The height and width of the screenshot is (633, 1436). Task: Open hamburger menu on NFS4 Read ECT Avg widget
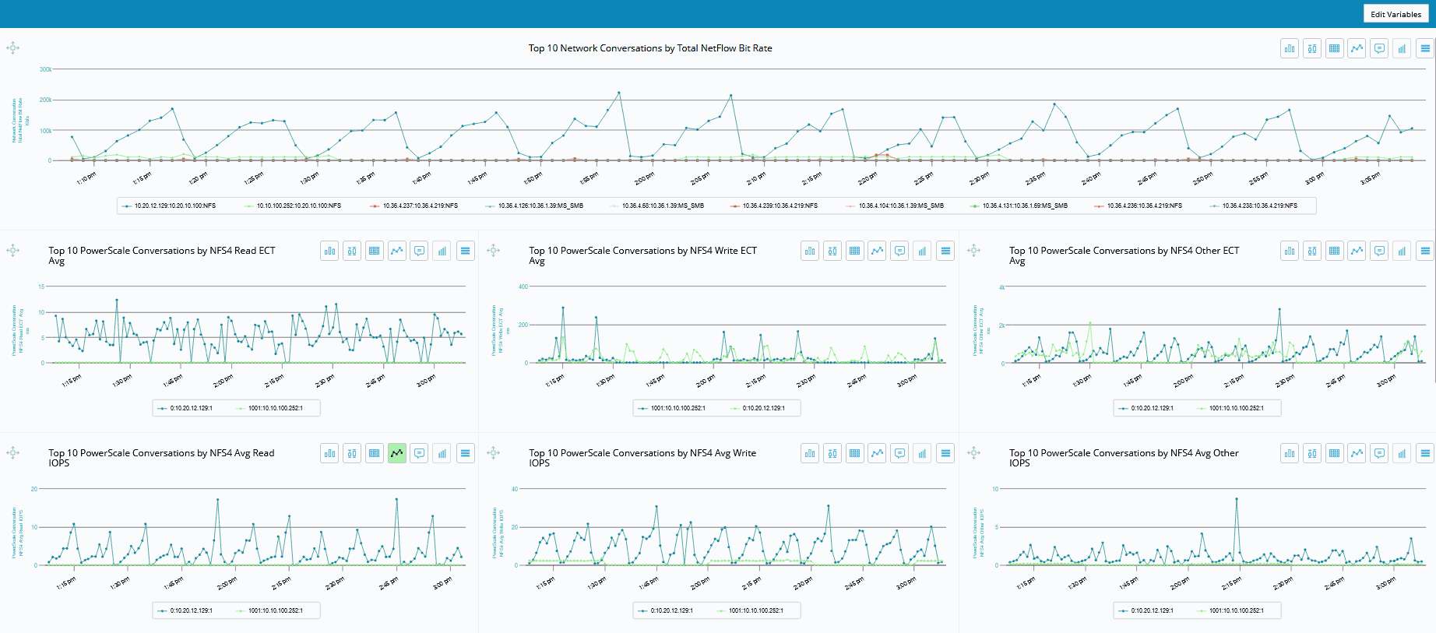465,251
